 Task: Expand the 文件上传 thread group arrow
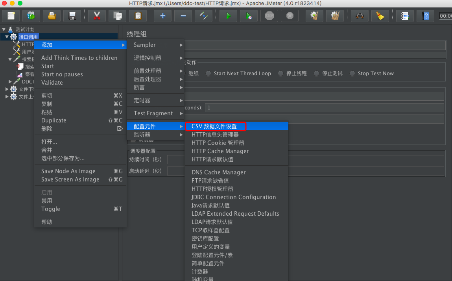(7, 97)
